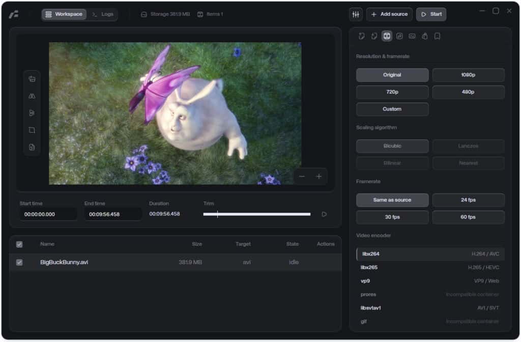
Task: Click the Start button
Action: click(x=431, y=14)
